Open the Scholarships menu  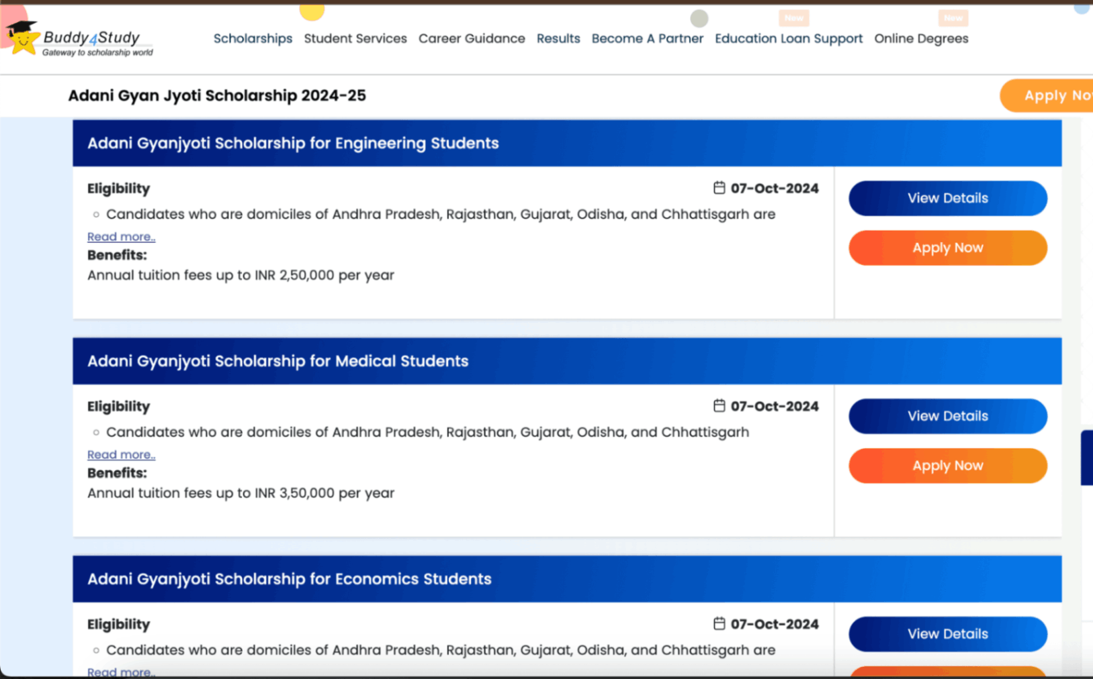pos(253,38)
